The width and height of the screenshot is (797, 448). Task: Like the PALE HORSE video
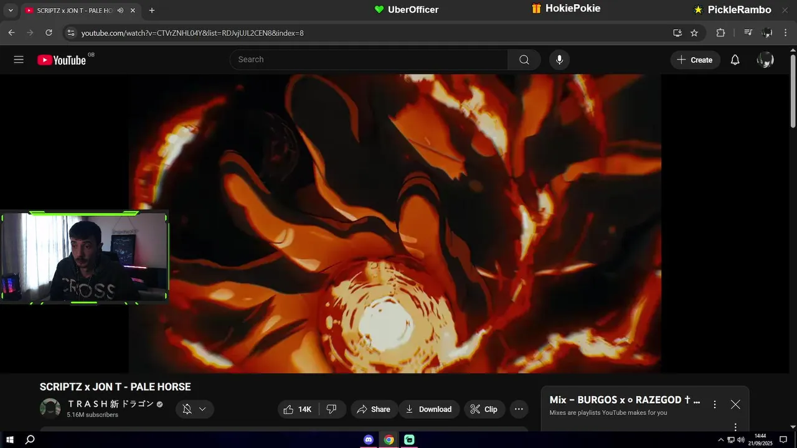coord(297,409)
